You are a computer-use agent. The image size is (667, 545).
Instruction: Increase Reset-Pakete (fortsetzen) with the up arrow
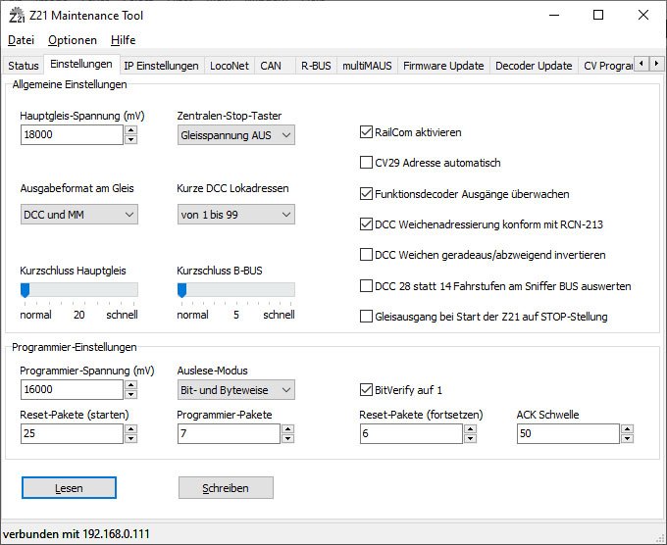click(x=470, y=429)
